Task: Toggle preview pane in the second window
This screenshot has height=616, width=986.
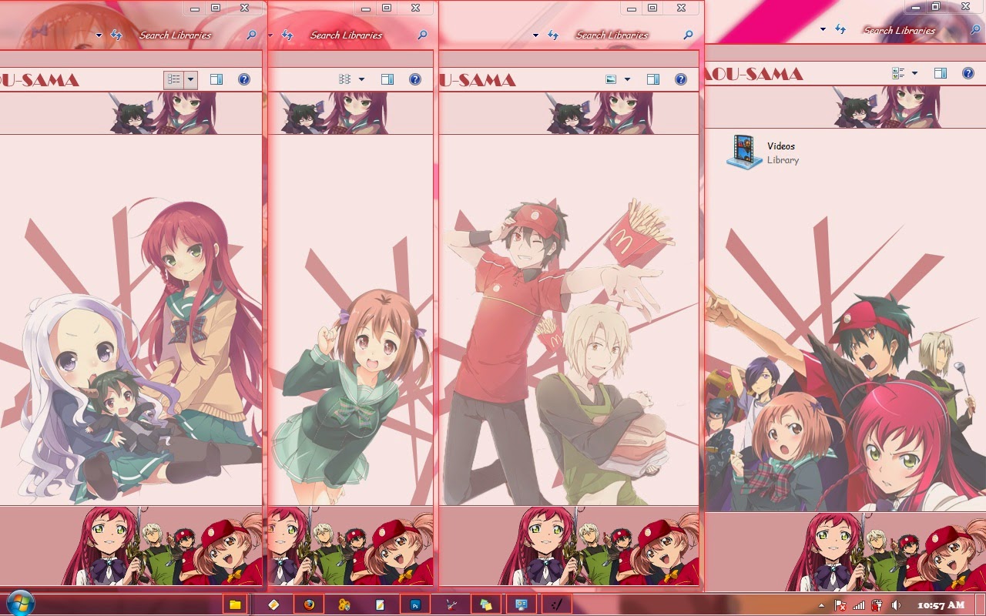Action: tap(387, 79)
